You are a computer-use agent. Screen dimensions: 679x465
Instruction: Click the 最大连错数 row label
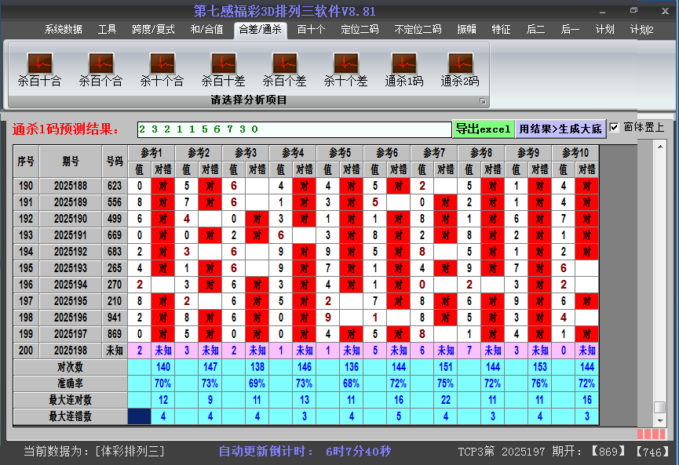[x=70, y=416]
